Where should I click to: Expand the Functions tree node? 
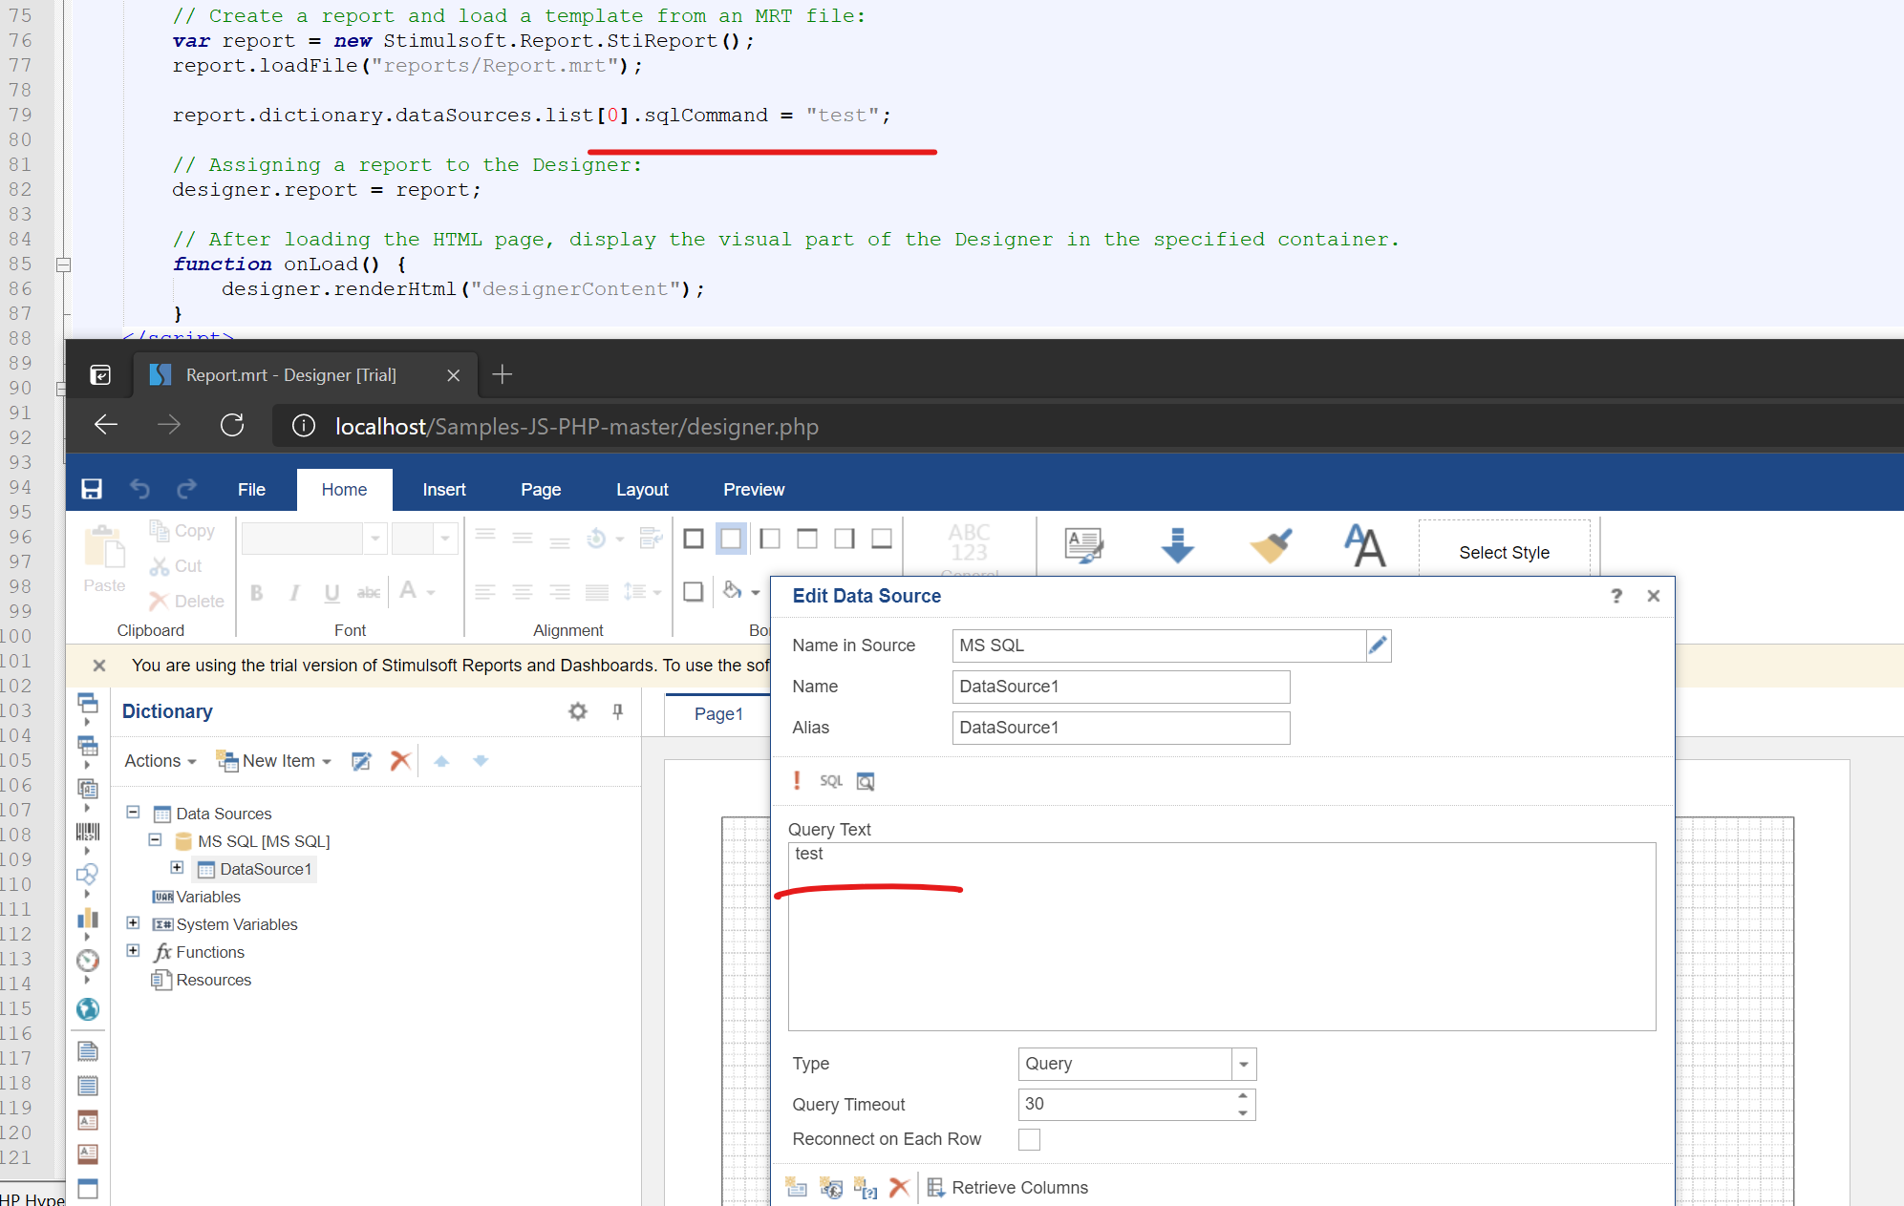pyautogui.click(x=133, y=951)
